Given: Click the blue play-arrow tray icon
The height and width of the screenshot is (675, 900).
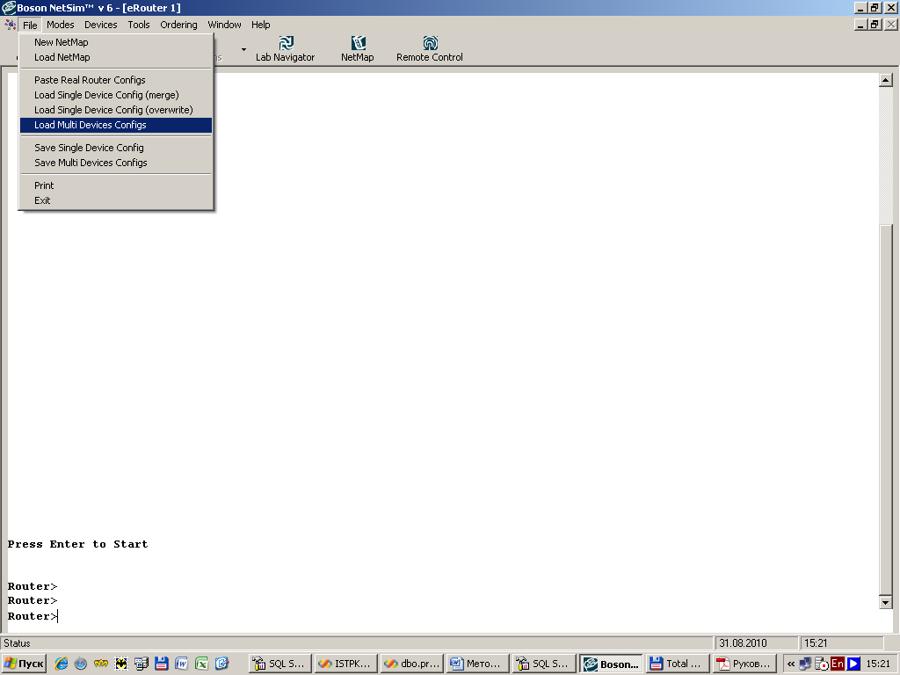Looking at the screenshot, I should click(853, 664).
